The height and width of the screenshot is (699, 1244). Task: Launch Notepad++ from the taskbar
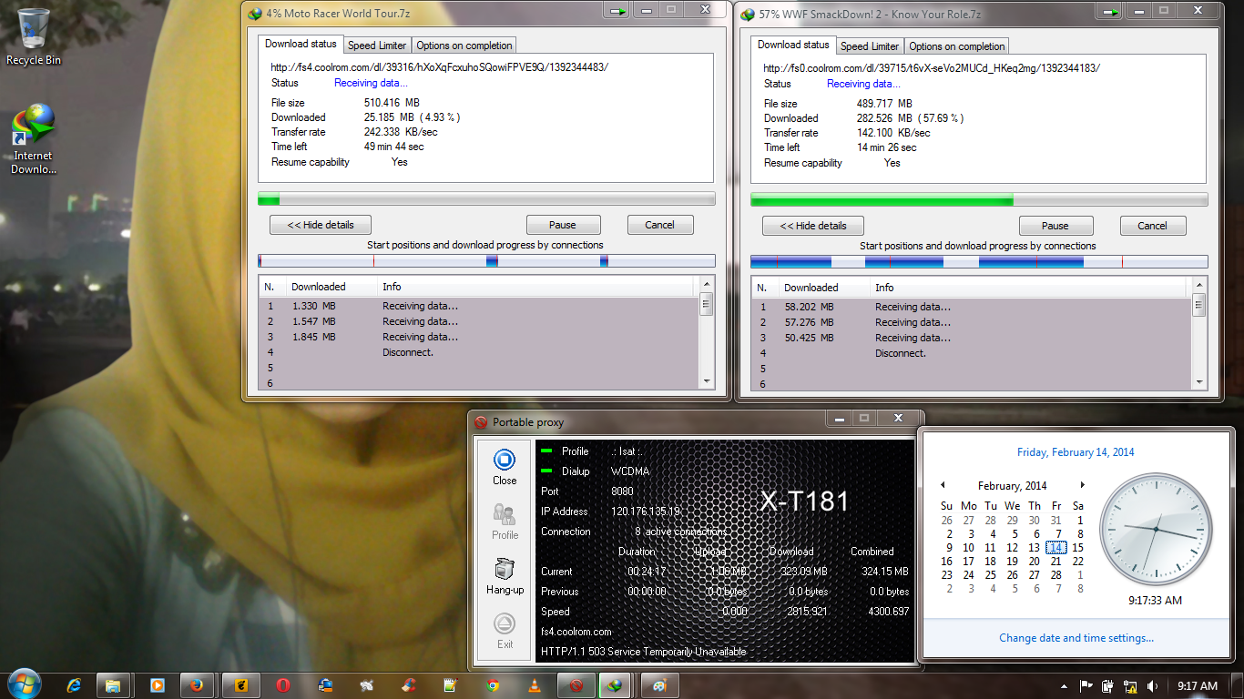point(450,685)
